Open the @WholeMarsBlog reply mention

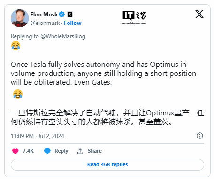coord(63,36)
